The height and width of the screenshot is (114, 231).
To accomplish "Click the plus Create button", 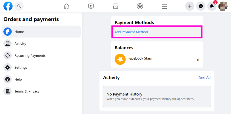I will pos(190,6).
